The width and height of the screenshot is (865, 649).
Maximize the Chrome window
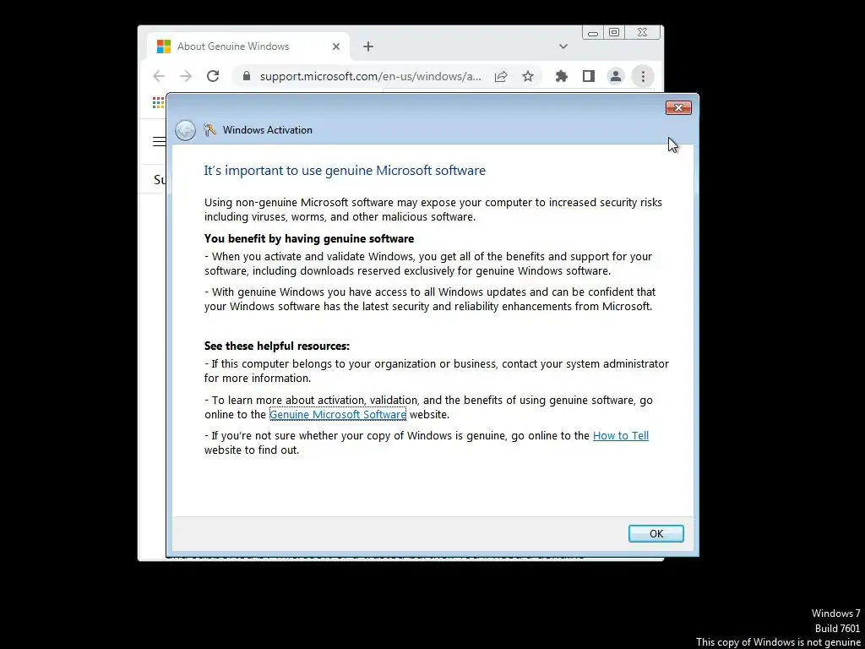614,33
